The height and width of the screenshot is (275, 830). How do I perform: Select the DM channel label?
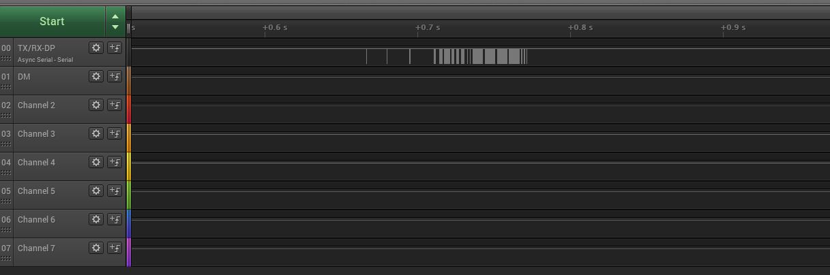[24, 77]
